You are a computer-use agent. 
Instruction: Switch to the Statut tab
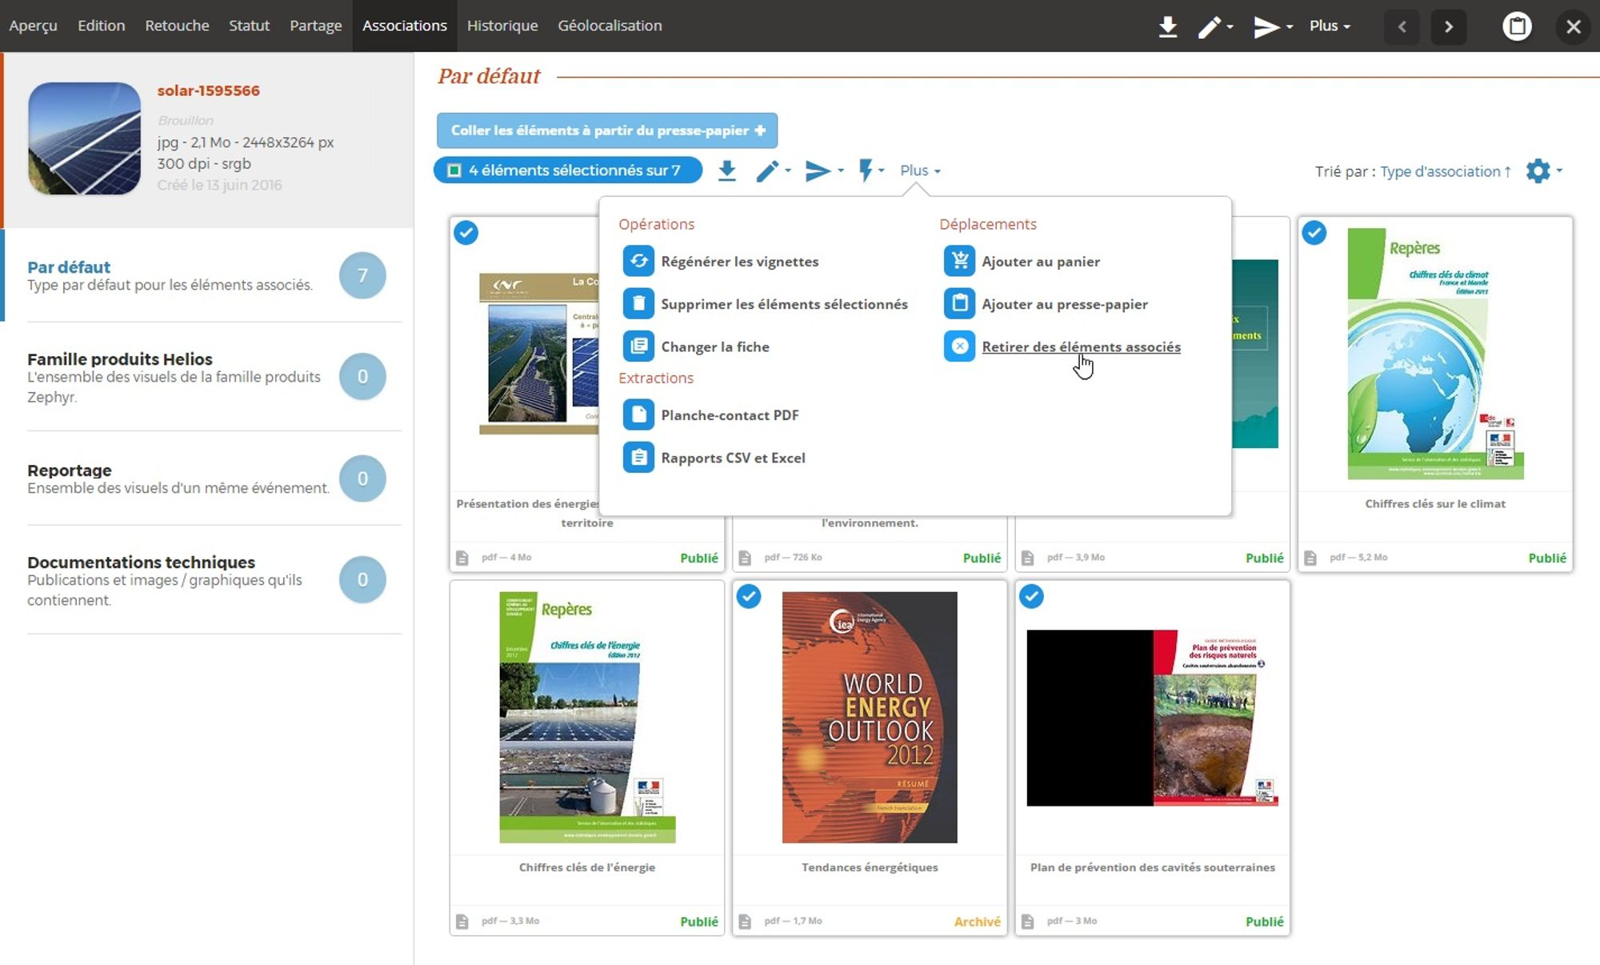point(249,26)
